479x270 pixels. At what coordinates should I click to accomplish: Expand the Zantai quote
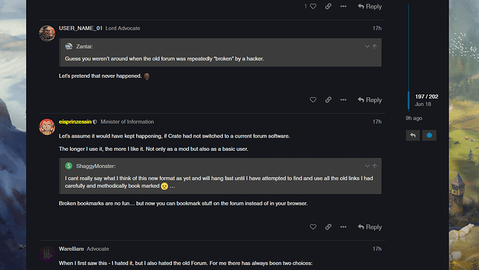(367, 47)
